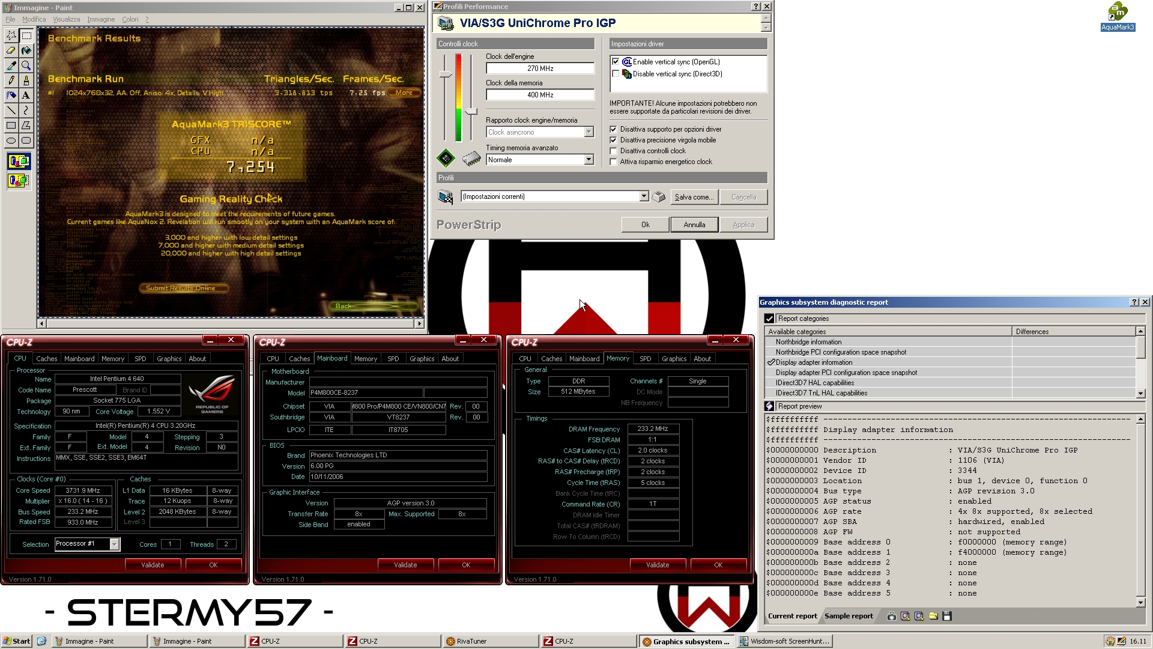
Task: Pick the Polygon shape tool
Action: pos(26,126)
